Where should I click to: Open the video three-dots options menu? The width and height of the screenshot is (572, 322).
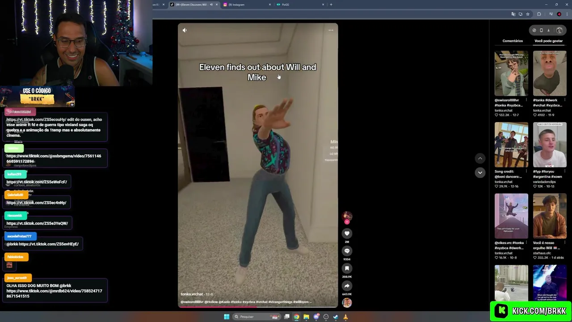(331, 30)
